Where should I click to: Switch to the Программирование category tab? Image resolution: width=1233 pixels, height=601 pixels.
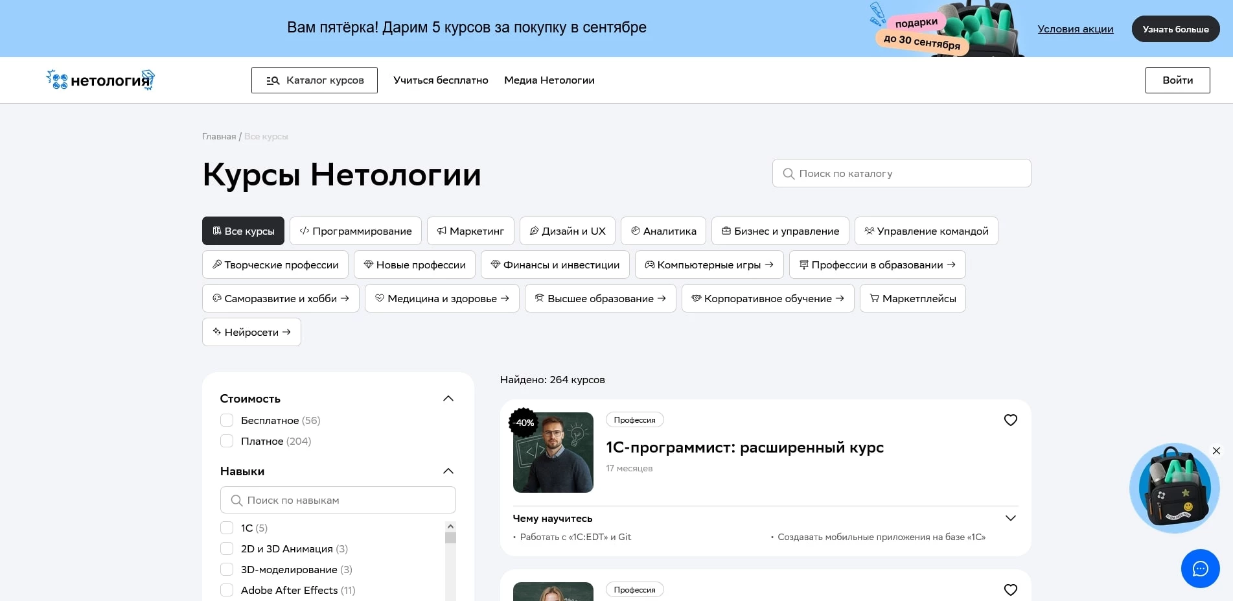(x=355, y=231)
